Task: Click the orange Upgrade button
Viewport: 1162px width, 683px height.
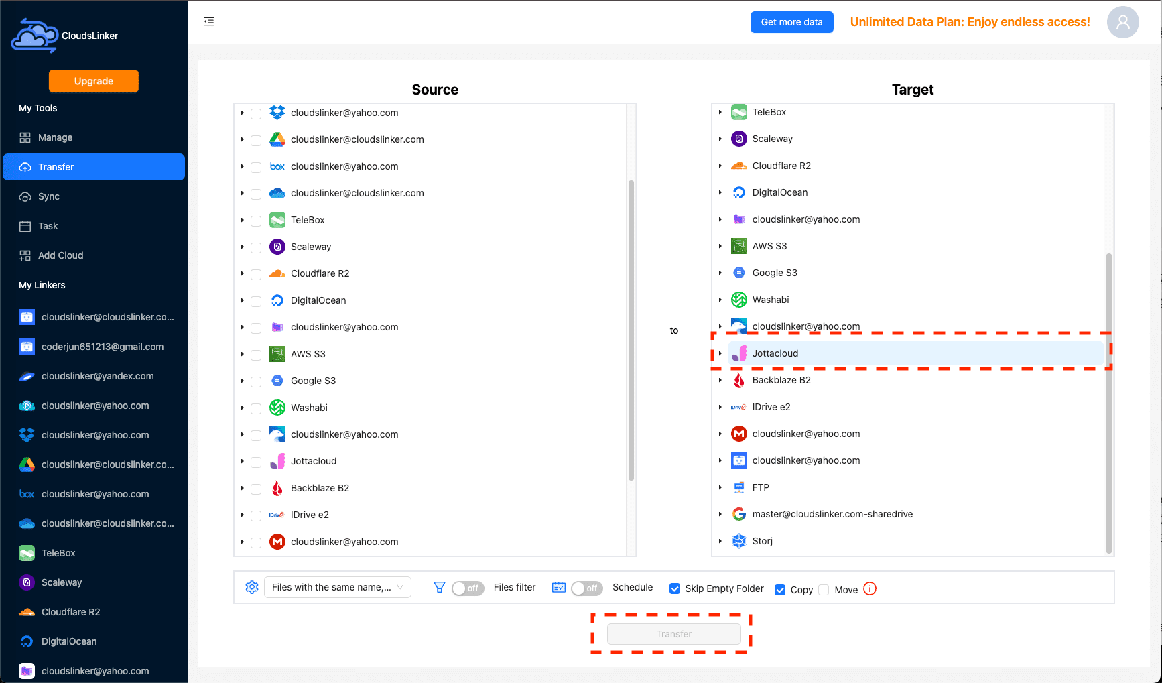Action: click(94, 81)
